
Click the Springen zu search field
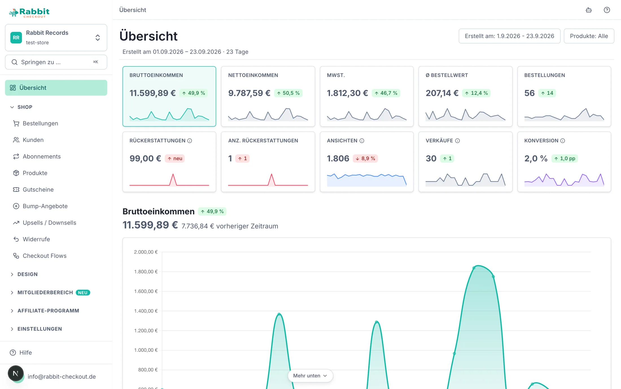click(56, 62)
